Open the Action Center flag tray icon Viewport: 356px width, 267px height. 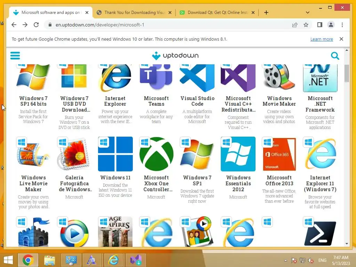294,260
